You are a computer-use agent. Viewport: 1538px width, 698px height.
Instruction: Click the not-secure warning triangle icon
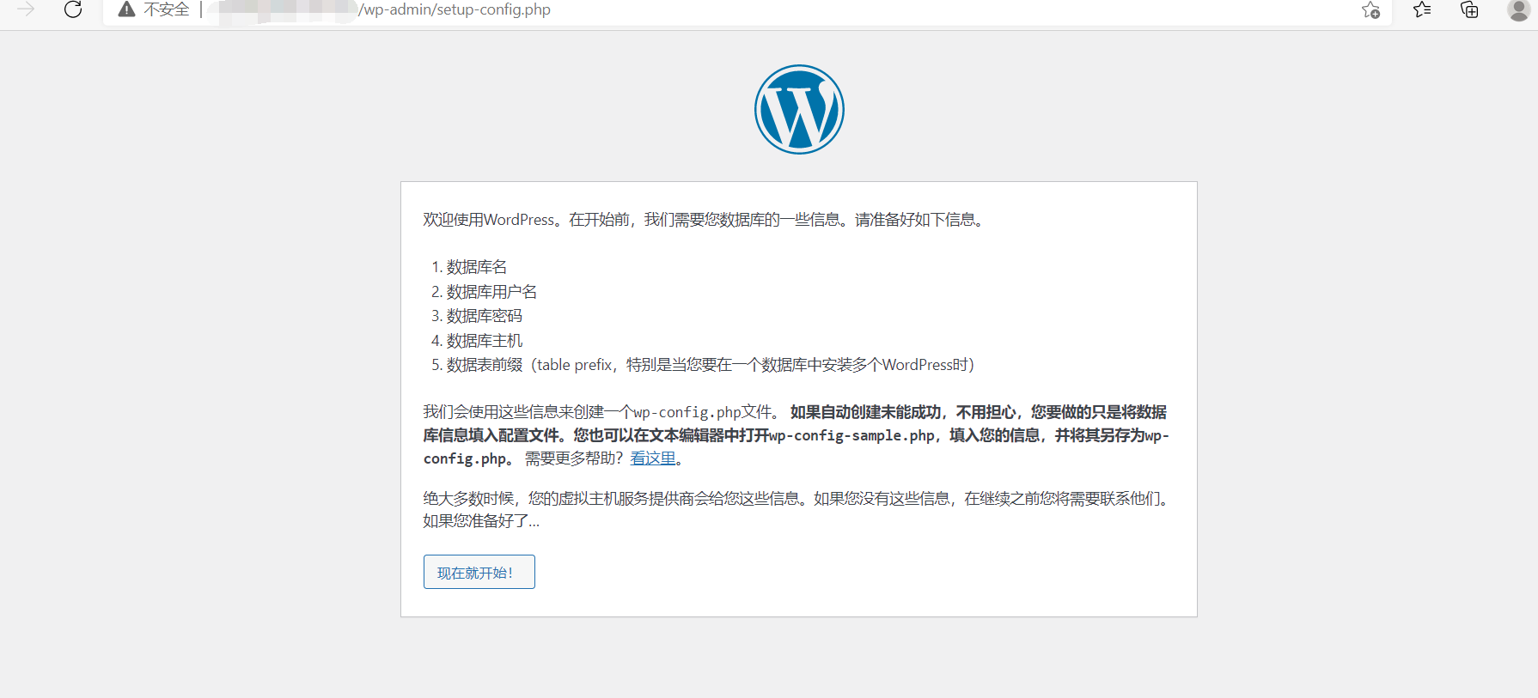[x=127, y=9]
